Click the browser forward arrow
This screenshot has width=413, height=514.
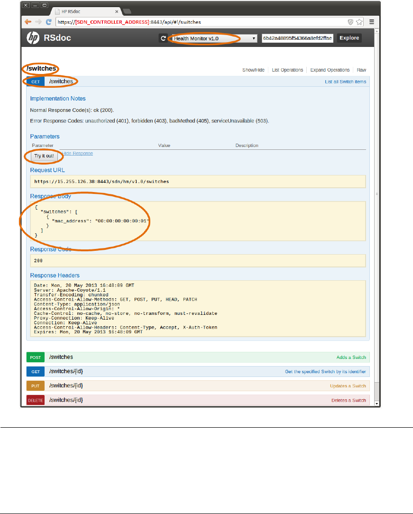tap(38, 22)
